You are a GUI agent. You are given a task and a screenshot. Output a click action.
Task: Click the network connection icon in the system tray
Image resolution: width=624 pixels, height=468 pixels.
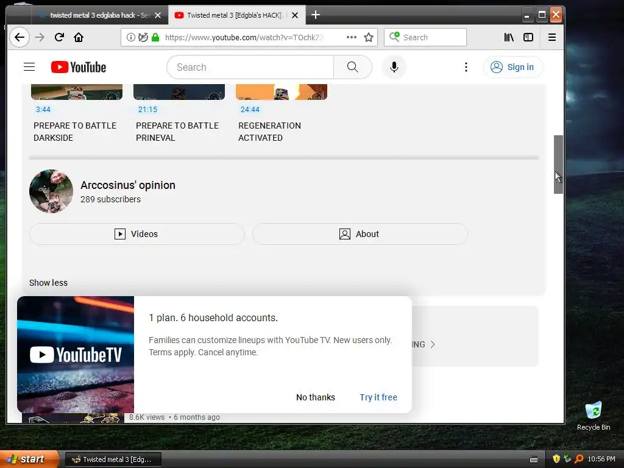click(x=567, y=459)
